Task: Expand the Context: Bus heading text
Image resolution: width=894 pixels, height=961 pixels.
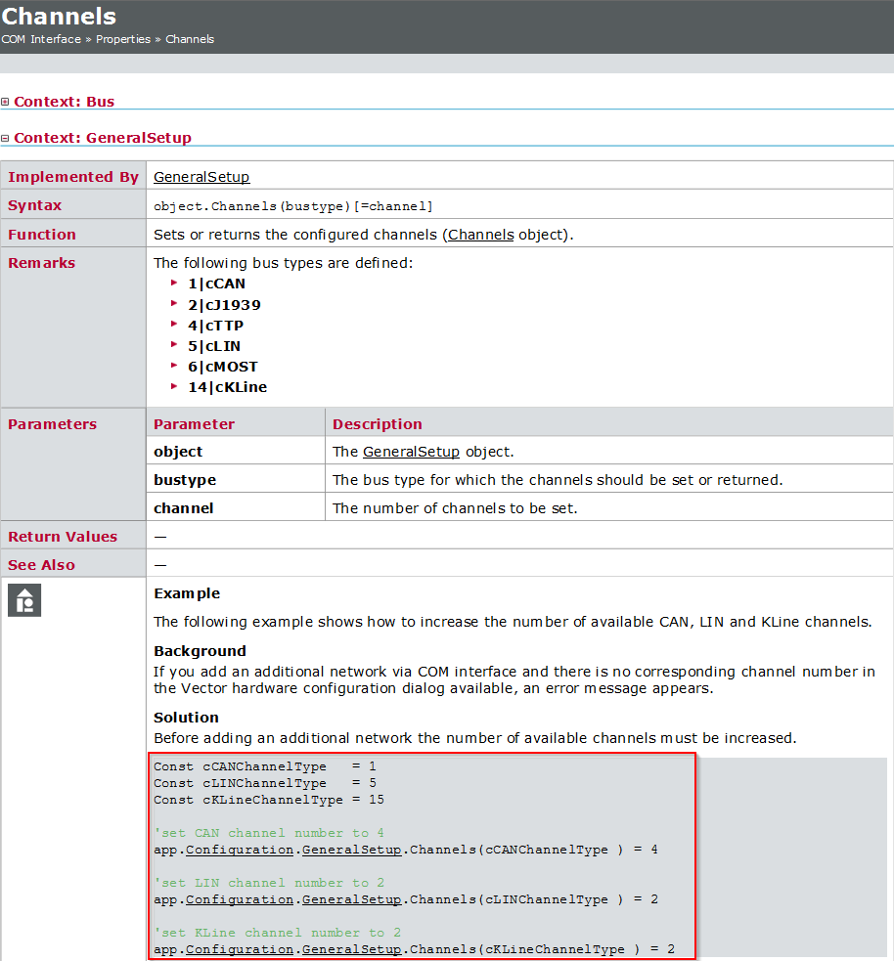Action: point(66,101)
